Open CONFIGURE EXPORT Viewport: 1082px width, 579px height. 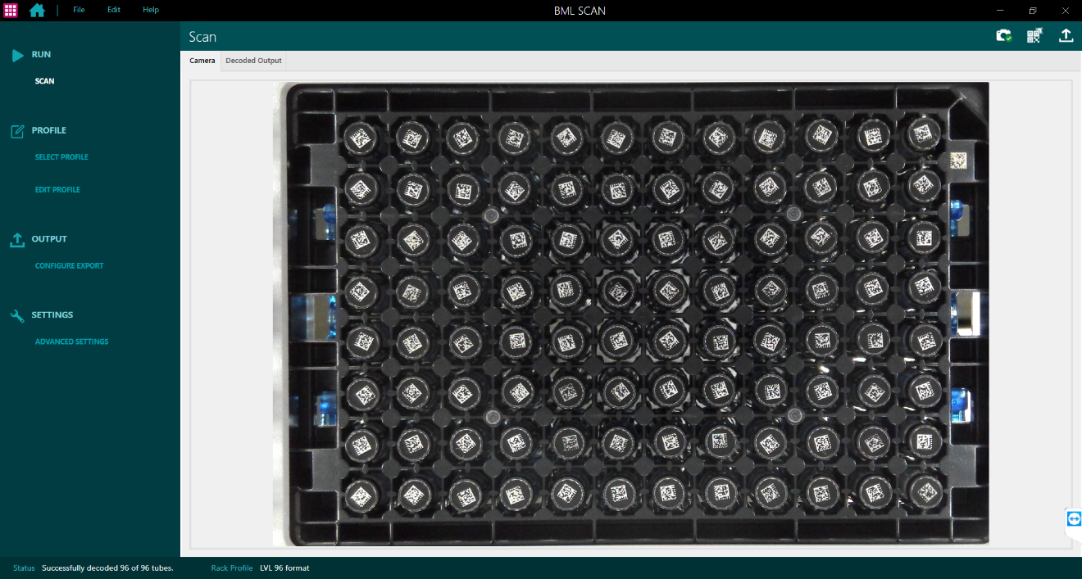click(69, 266)
